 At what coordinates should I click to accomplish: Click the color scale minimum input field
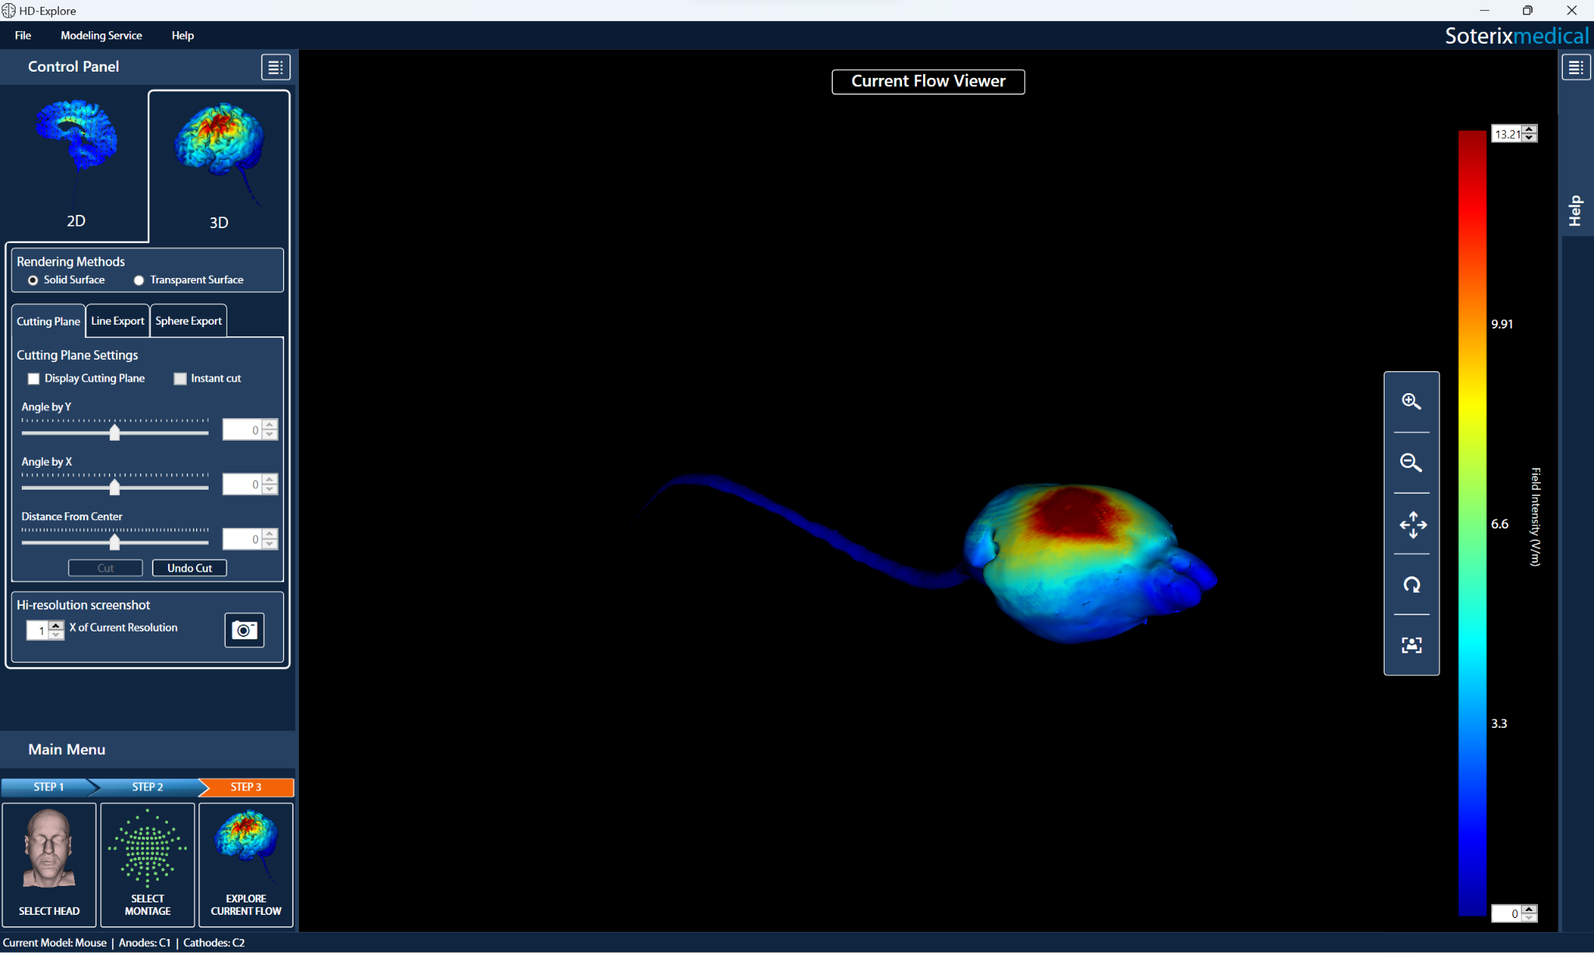pos(1507,913)
